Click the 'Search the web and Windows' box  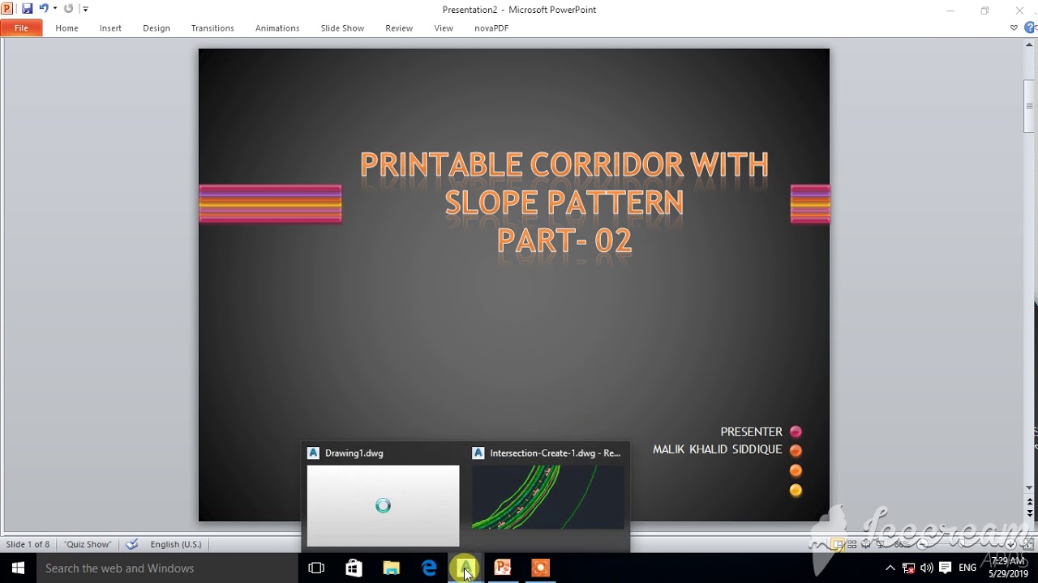tap(168, 568)
